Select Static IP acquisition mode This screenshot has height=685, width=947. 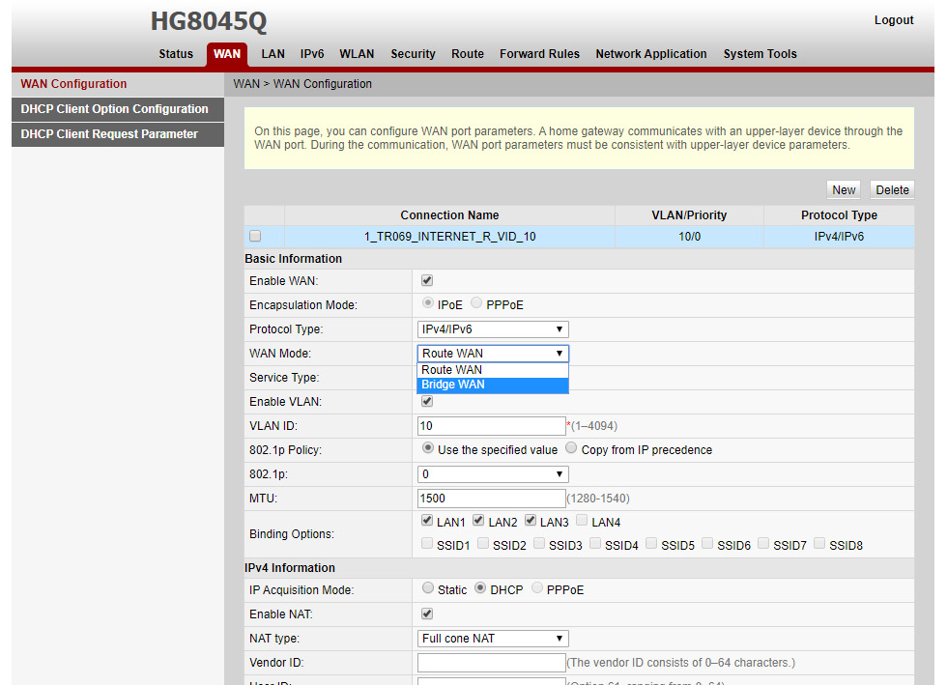pos(427,587)
